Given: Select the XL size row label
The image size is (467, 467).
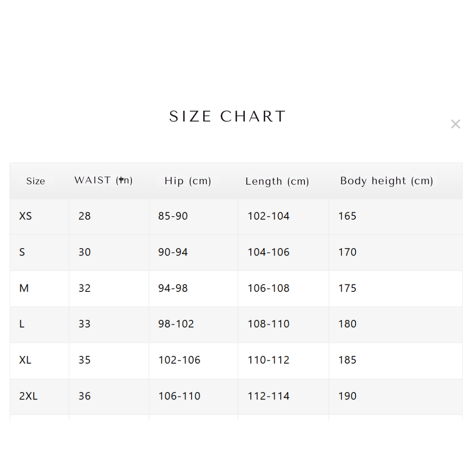Looking at the screenshot, I should 25,360.
